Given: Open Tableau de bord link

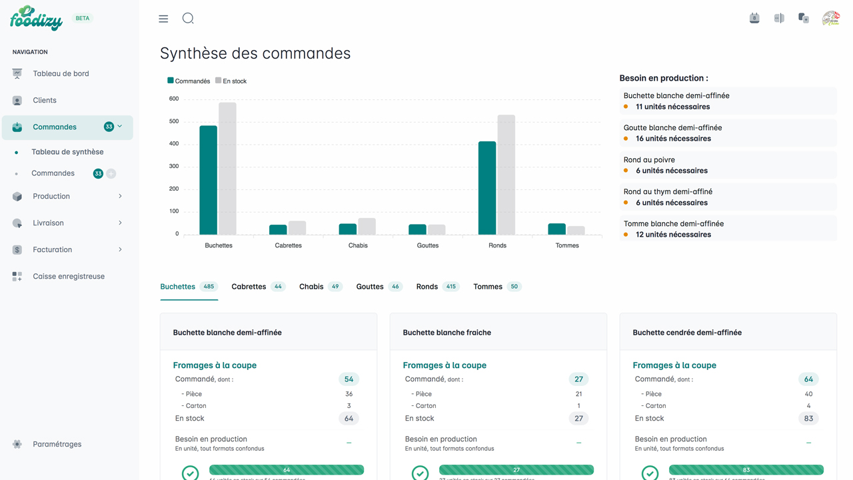Looking at the screenshot, I should pyautogui.click(x=61, y=73).
